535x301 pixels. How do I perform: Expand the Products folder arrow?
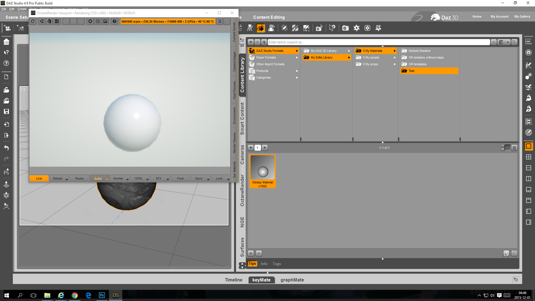[x=297, y=71]
